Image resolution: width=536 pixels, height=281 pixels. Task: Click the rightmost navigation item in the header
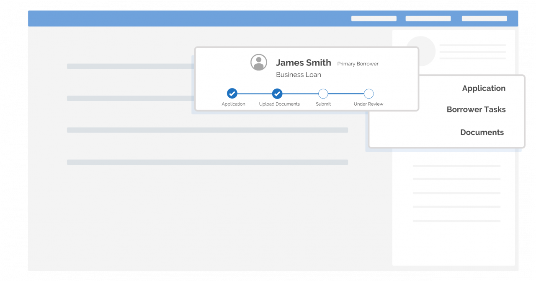point(484,18)
